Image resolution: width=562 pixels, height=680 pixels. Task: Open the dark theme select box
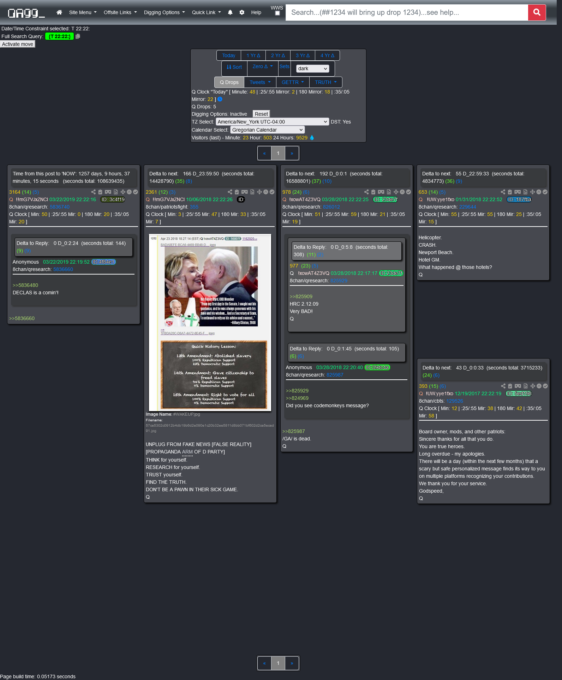click(312, 68)
